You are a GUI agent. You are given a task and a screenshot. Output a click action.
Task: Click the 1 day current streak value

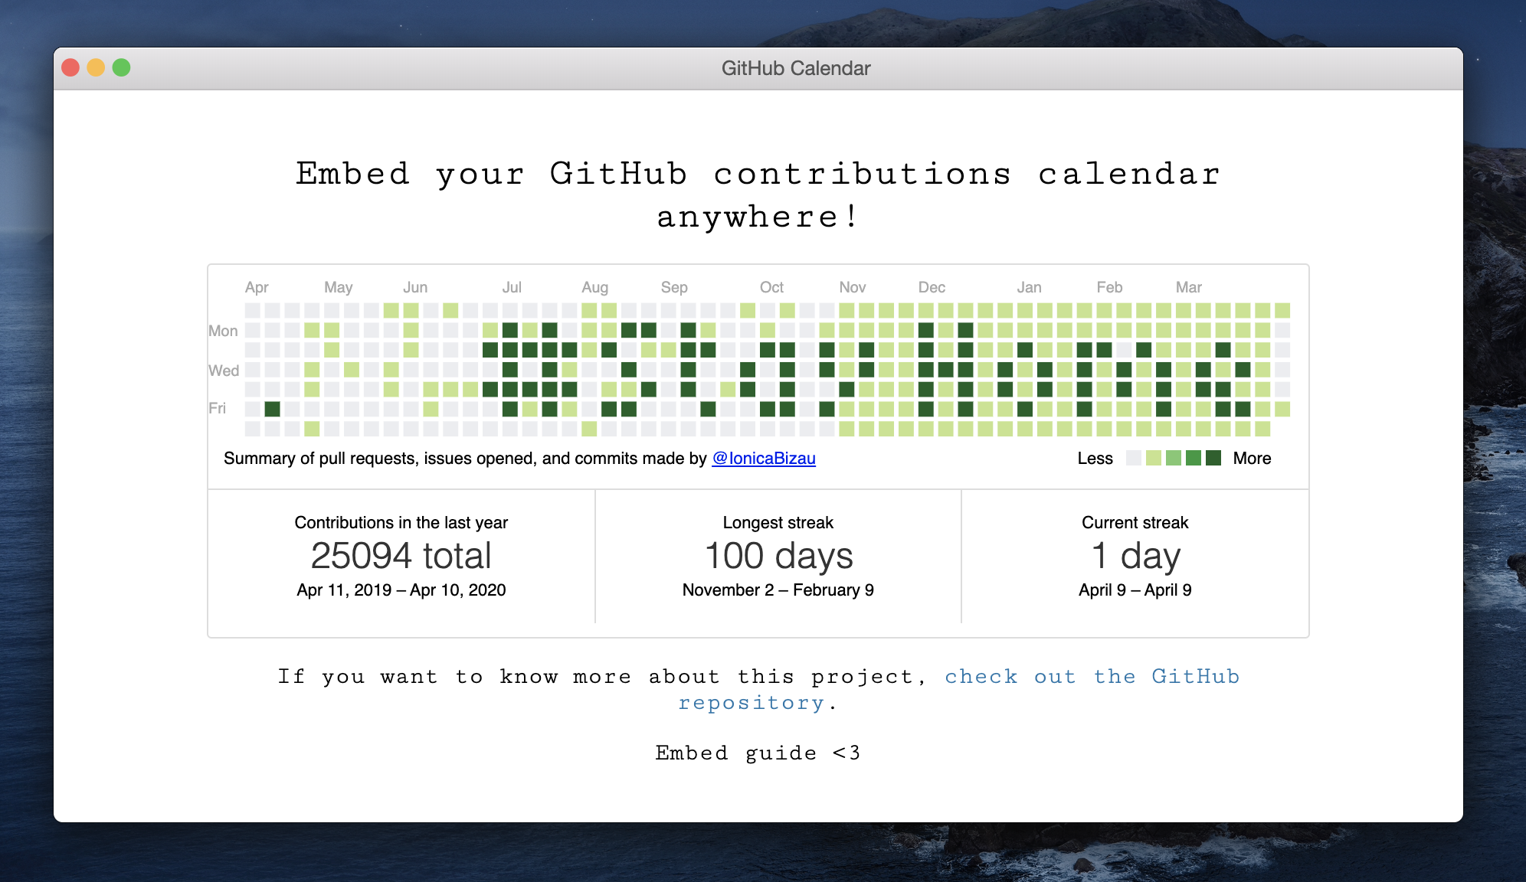click(x=1135, y=556)
